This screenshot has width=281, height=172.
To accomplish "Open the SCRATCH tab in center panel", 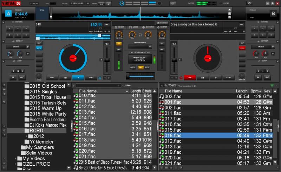I will point(148,27).
